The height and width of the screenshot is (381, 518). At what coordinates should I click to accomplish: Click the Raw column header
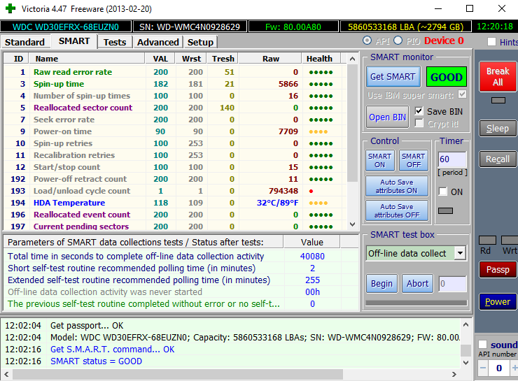click(270, 59)
